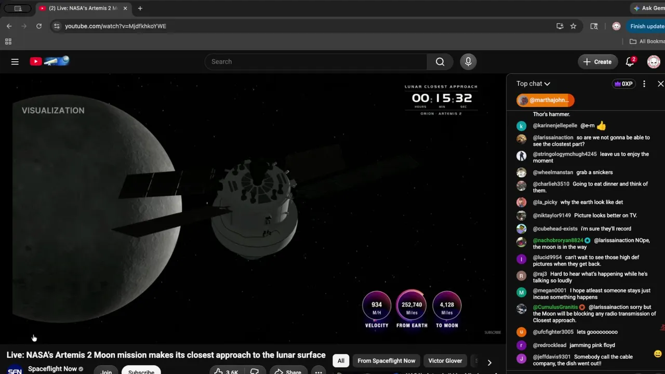Open the Create menu
The width and height of the screenshot is (665, 374).
[x=597, y=62]
